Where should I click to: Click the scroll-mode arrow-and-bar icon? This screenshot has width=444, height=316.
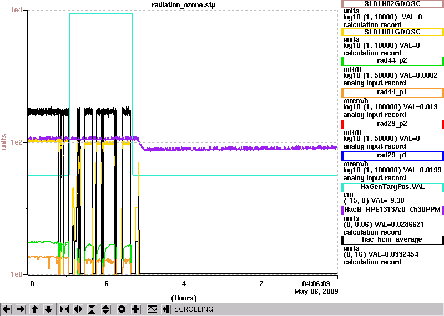click(x=166, y=309)
